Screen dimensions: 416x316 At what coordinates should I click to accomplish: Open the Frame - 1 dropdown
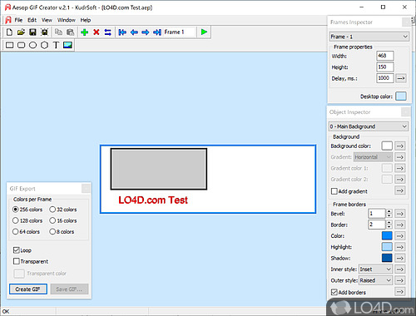pyautogui.click(x=369, y=37)
